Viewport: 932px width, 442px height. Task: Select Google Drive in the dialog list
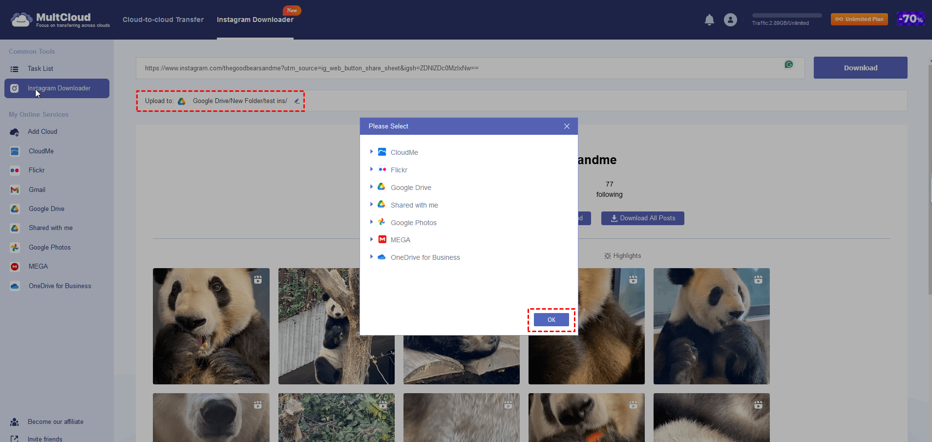411,188
